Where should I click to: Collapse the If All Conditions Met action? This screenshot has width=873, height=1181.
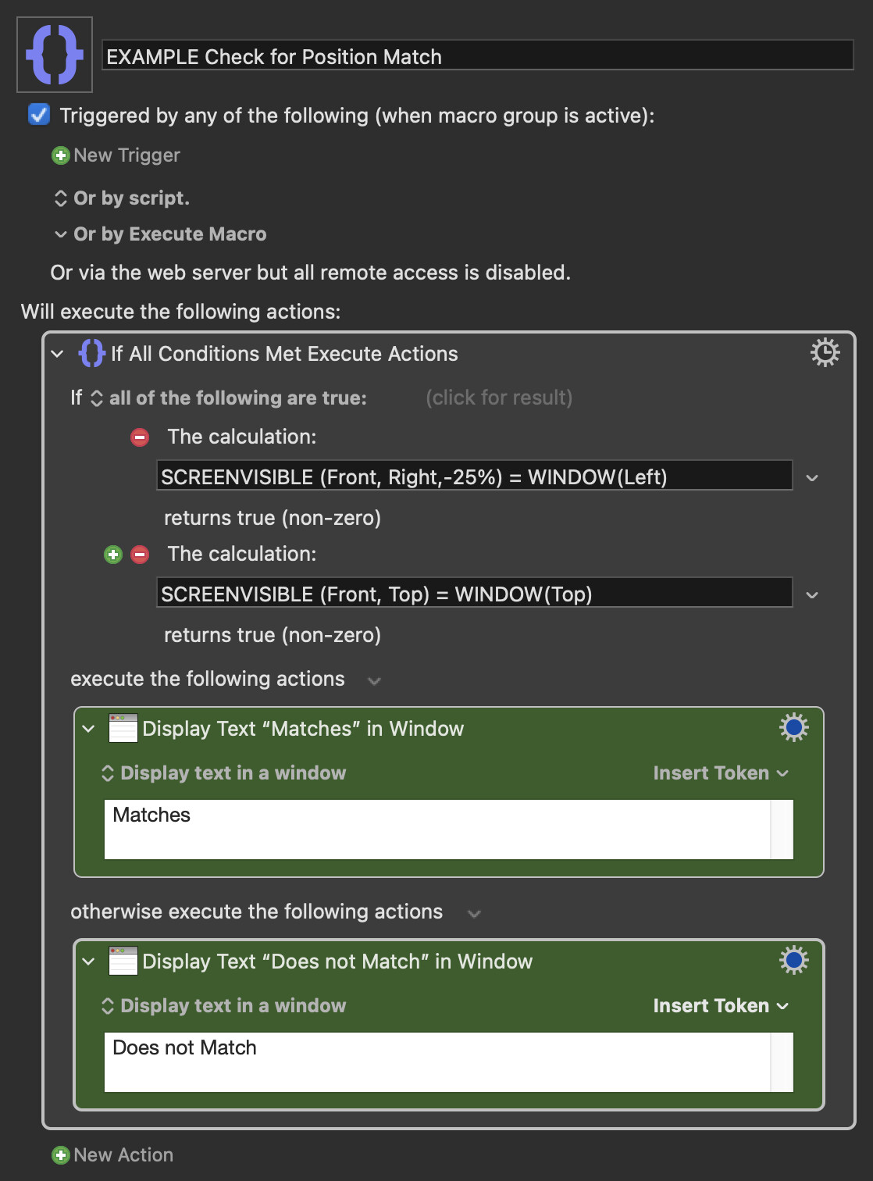(x=57, y=354)
